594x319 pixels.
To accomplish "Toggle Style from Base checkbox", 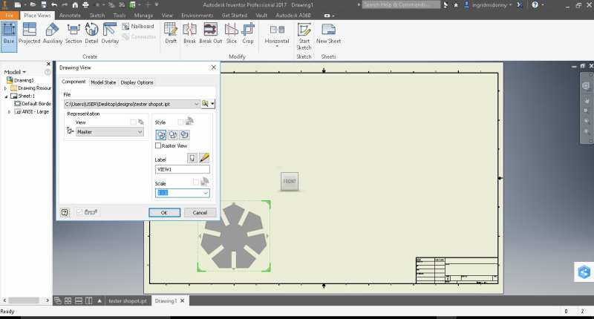I will pyautogui.click(x=180, y=122).
